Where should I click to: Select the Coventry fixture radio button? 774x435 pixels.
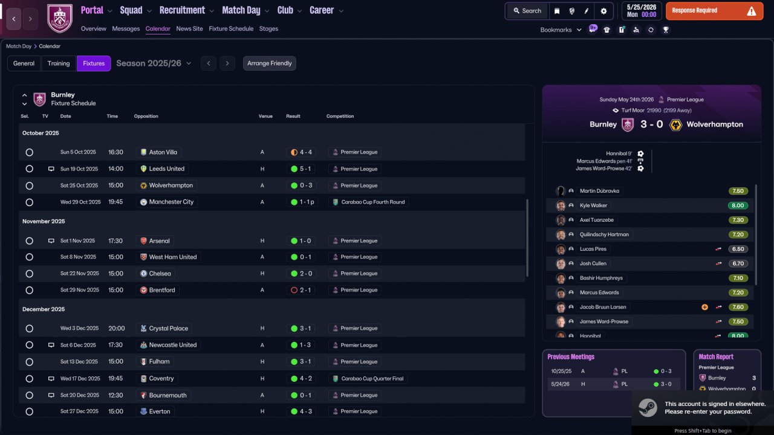29,379
